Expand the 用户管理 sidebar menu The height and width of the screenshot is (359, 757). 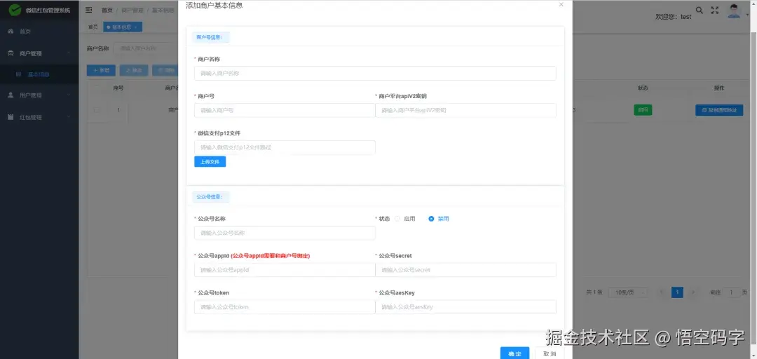39,95
